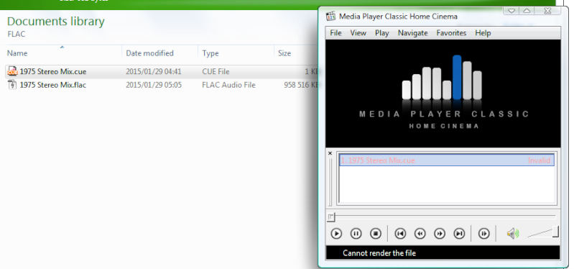Close the playlist panel with the x

click(x=330, y=153)
